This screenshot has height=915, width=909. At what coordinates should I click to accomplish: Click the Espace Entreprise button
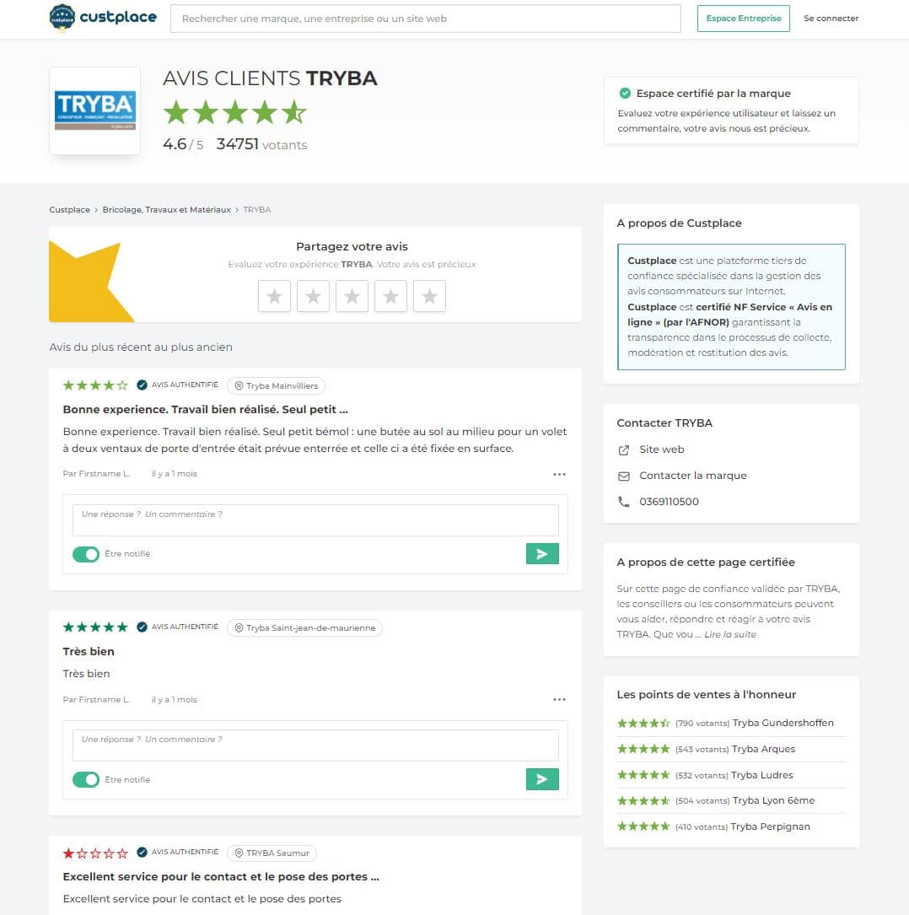(x=743, y=19)
